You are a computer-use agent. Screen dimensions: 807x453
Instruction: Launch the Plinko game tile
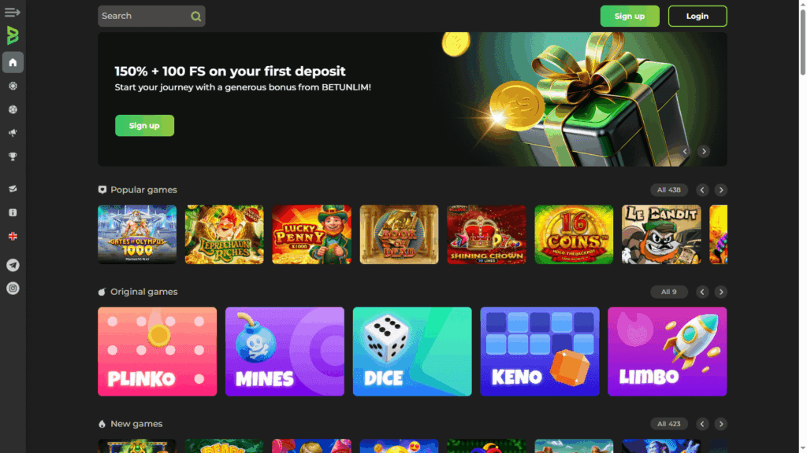pyautogui.click(x=157, y=352)
